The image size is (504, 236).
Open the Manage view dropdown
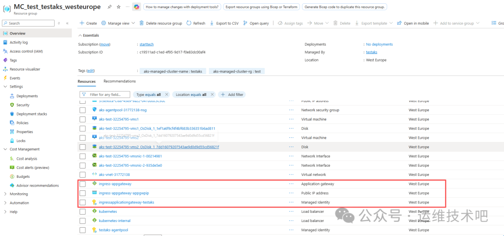(x=118, y=23)
